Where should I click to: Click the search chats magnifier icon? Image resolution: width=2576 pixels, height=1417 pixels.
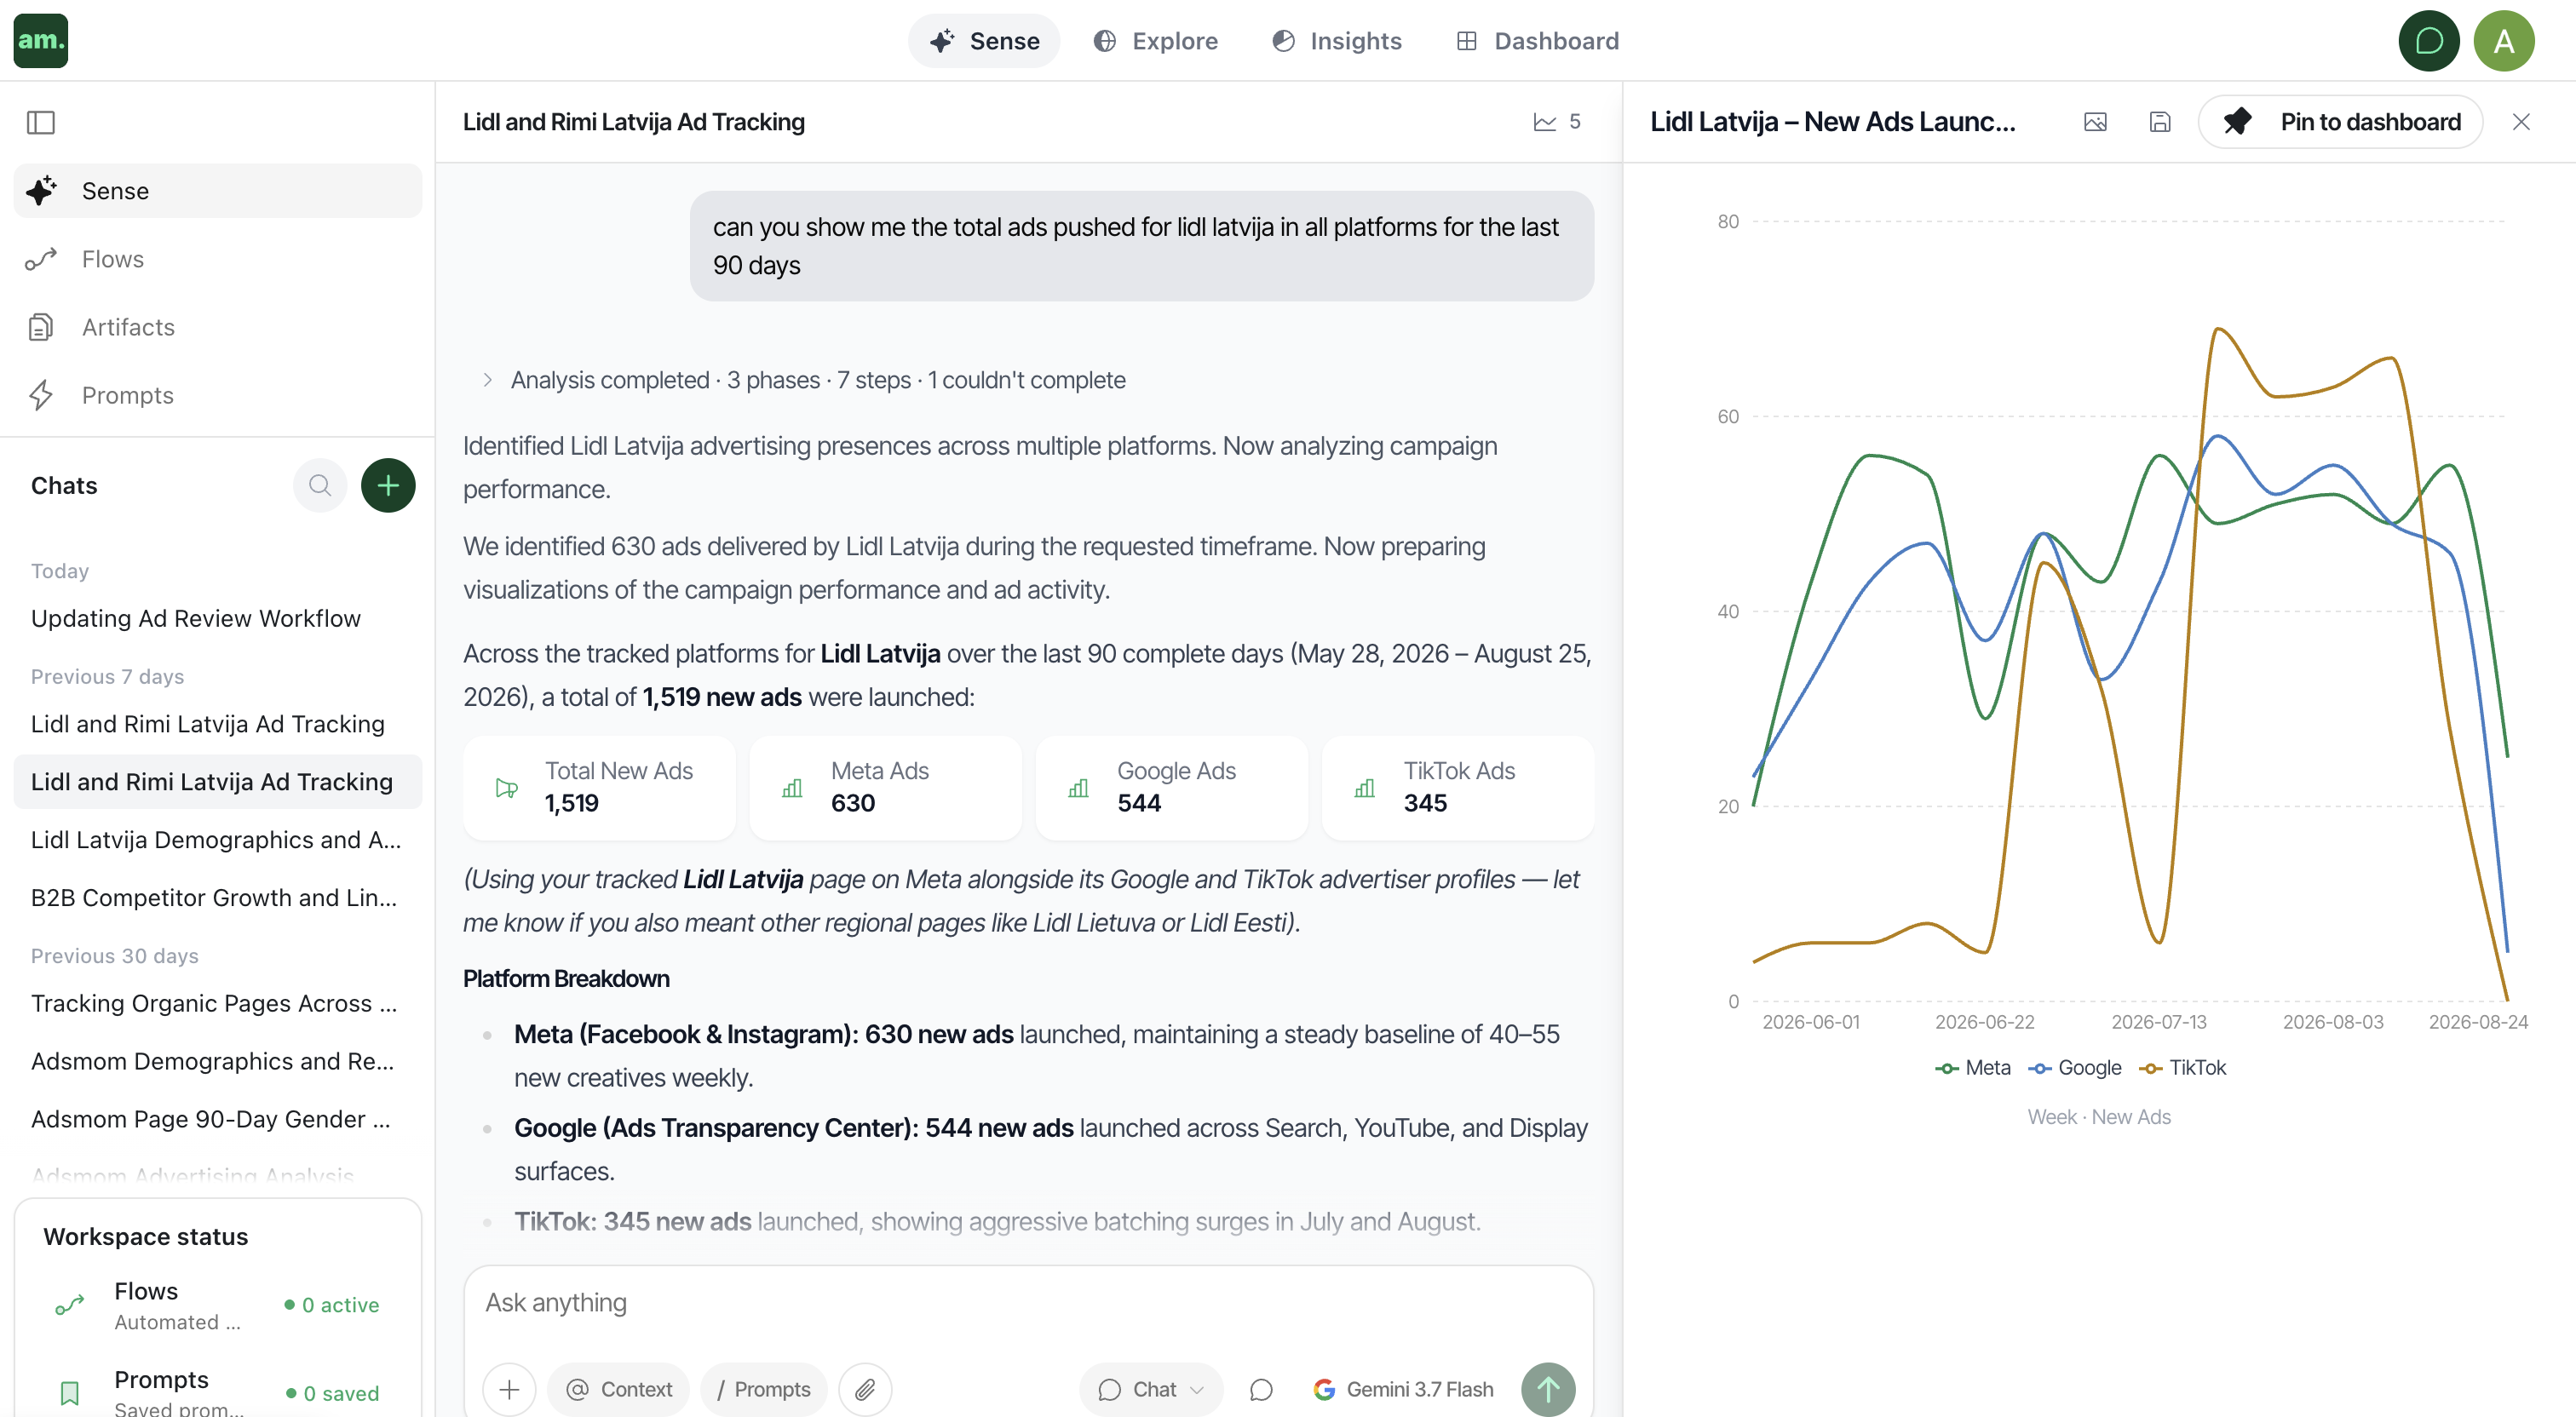[x=320, y=486]
